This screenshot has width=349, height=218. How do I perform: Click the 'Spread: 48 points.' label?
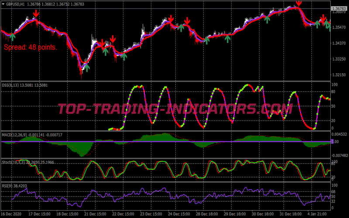(31, 48)
